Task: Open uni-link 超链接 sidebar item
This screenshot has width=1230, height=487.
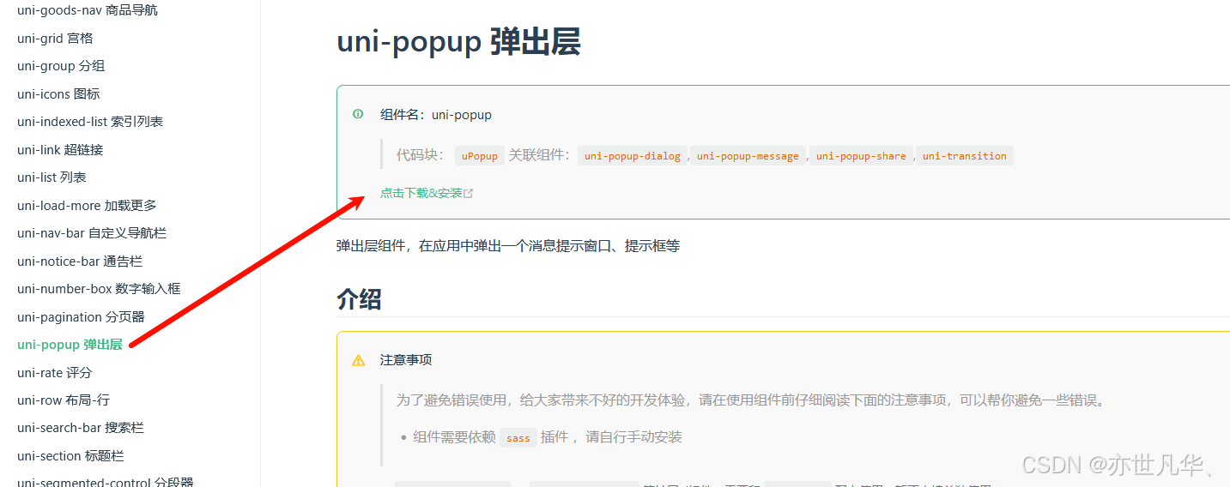Action: (60, 150)
